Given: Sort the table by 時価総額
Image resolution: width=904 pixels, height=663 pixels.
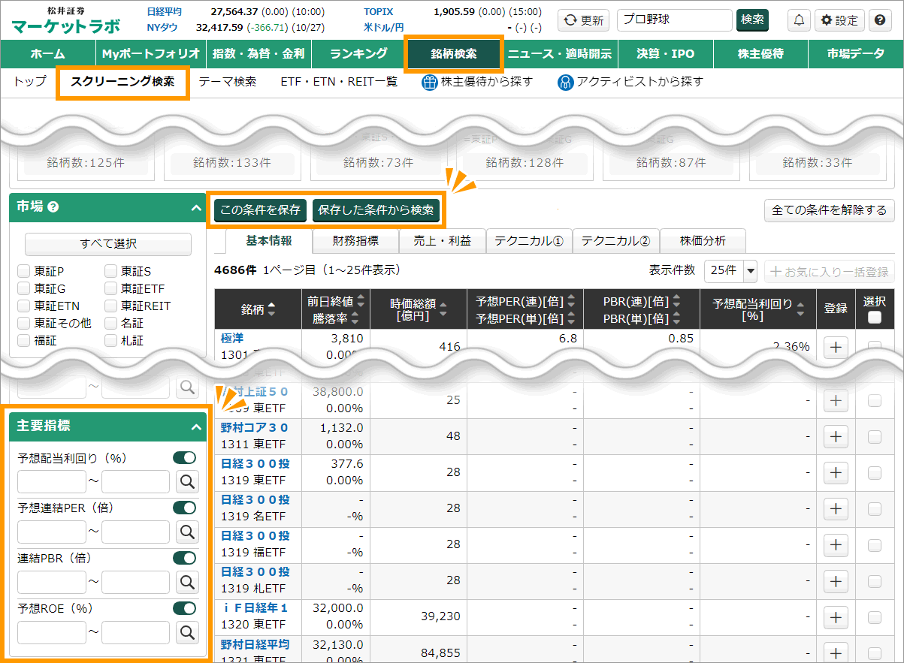Looking at the screenshot, I should [x=443, y=309].
